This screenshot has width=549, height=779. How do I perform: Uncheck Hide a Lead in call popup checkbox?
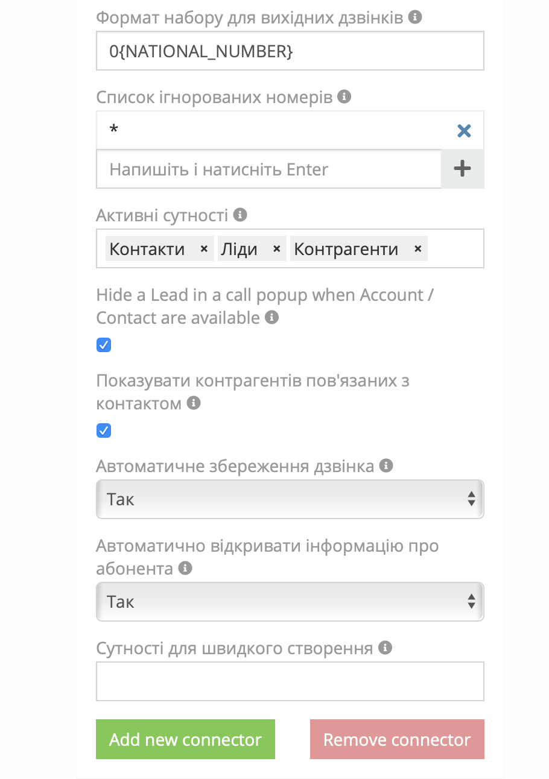tap(104, 345)
